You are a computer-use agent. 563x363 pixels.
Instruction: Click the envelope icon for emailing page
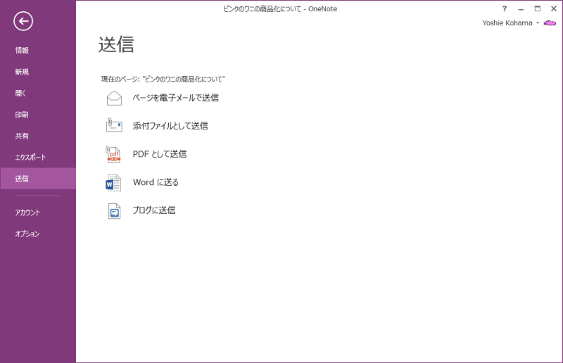pyautogui.click(x=114, y=98)
